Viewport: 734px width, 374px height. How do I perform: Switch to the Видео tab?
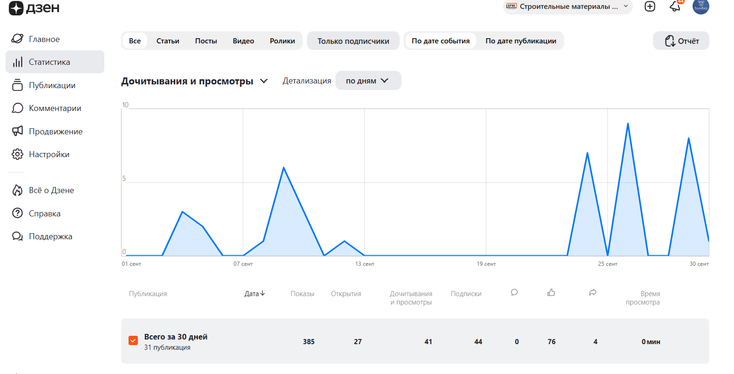click(243, 41)
